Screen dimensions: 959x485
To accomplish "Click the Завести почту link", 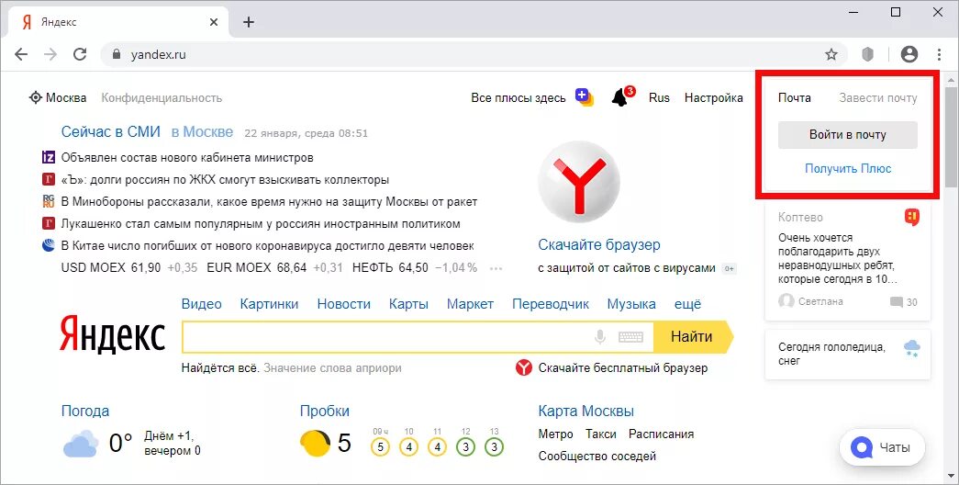I will 878,97.
